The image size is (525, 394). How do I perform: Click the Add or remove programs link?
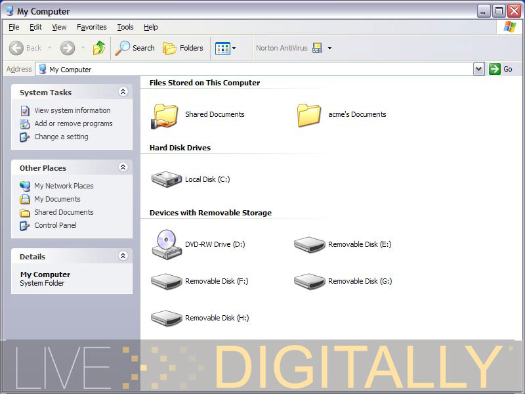pyautogui.click(x=73, y=123)
